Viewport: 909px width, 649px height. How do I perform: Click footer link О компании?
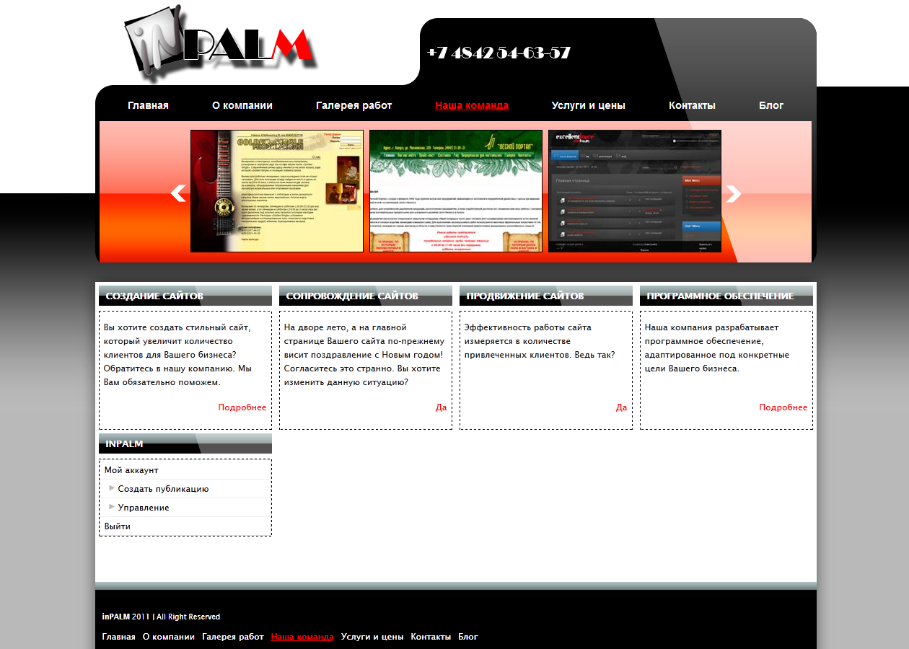coord(169,637)
